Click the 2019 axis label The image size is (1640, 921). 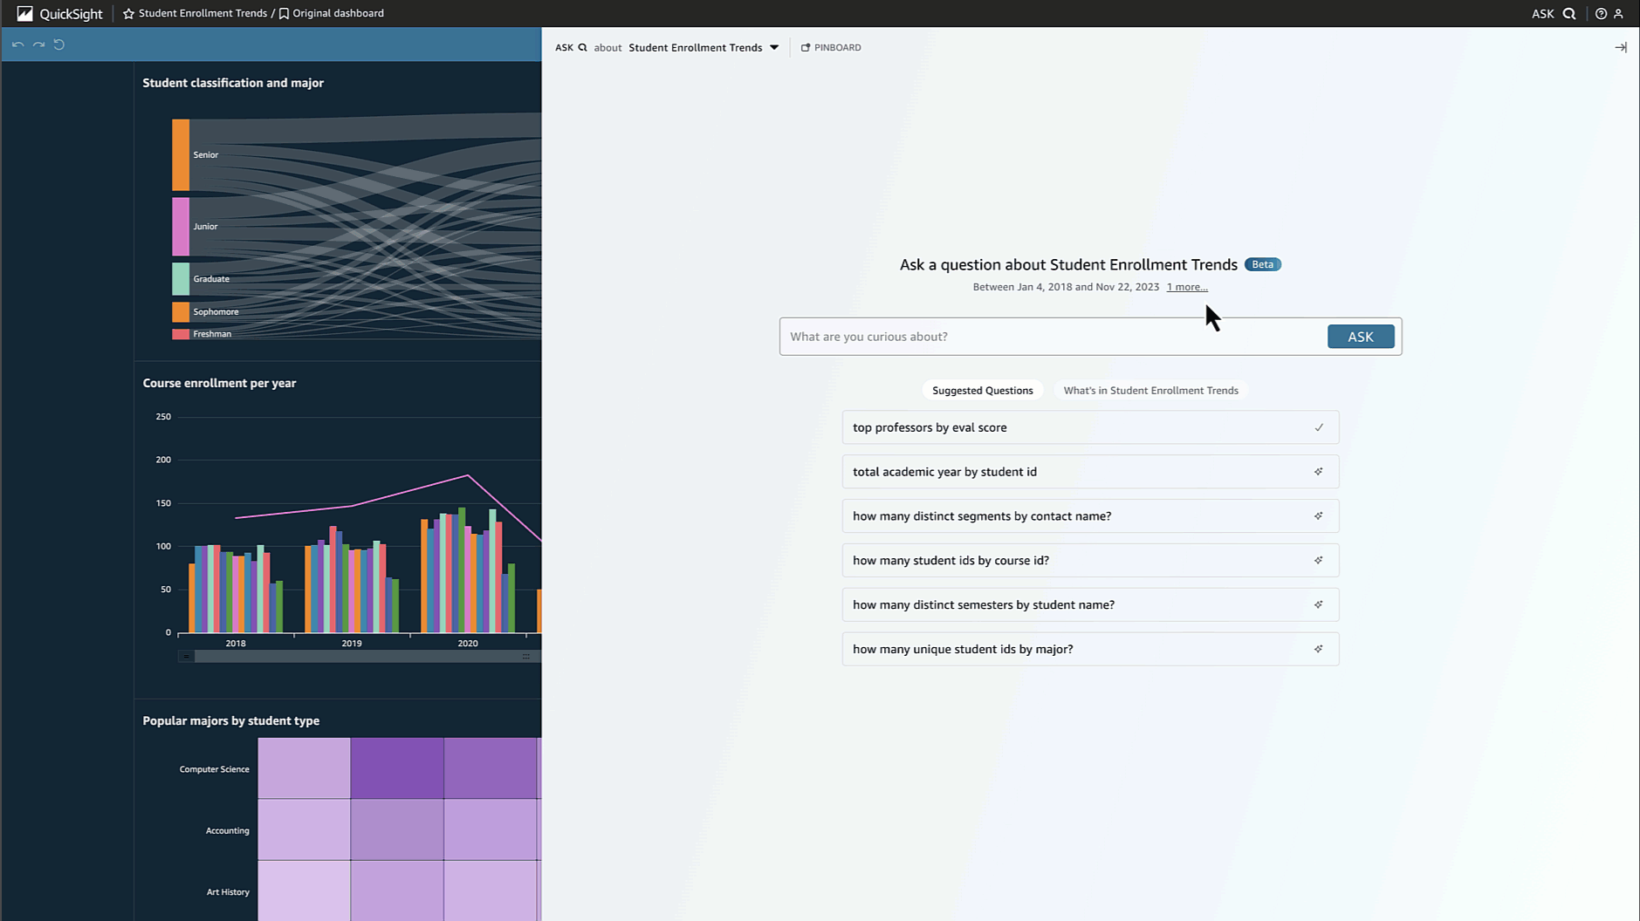352,644
